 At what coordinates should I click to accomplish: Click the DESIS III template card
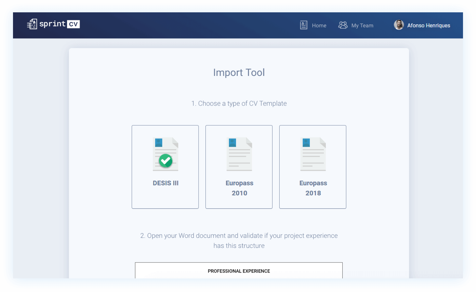pyautogui.click(x=165, y=167)
